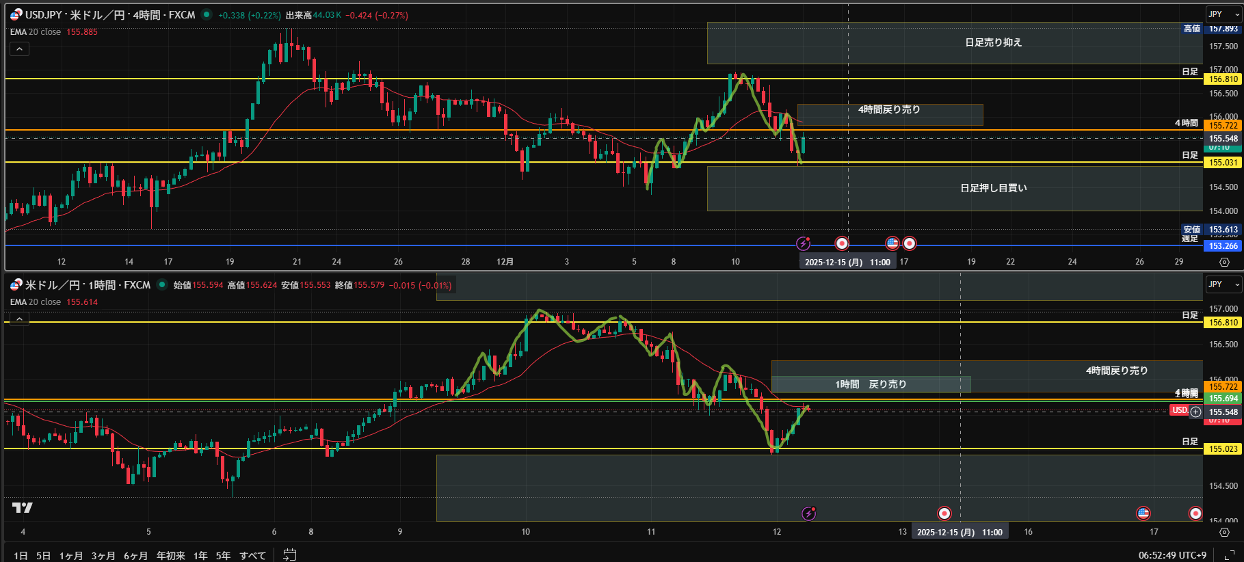This screenshot has height=562, width=1244.
Task: Switch the range to すべて
Action: point(252,555)
